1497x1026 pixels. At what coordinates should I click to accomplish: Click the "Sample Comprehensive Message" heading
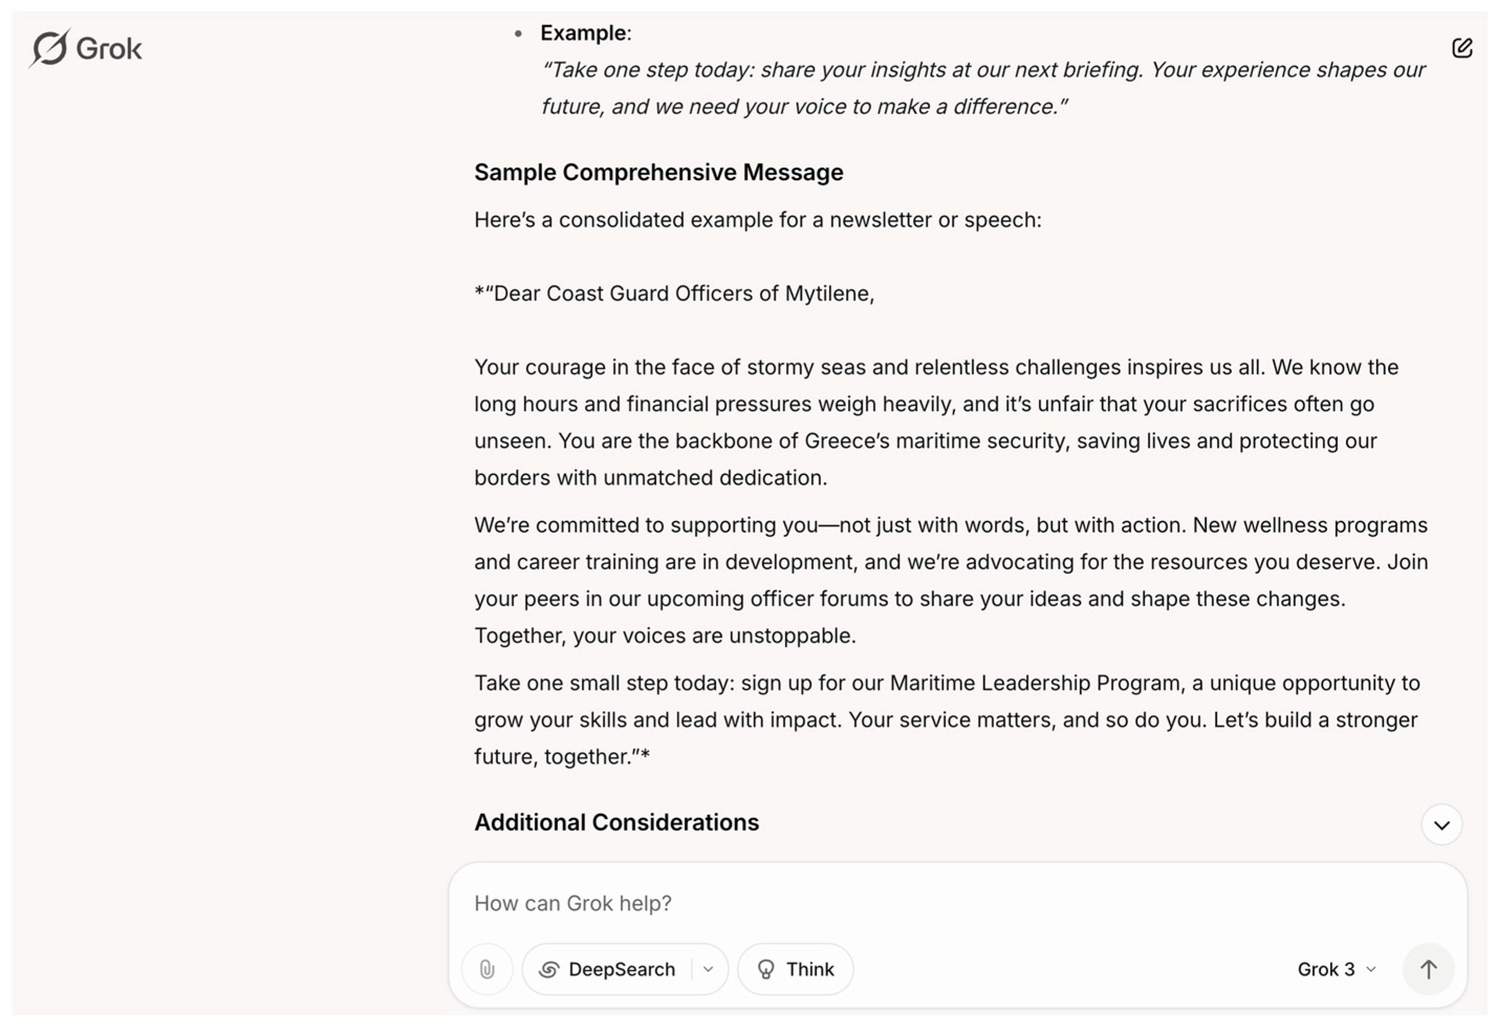click(658, 172)
